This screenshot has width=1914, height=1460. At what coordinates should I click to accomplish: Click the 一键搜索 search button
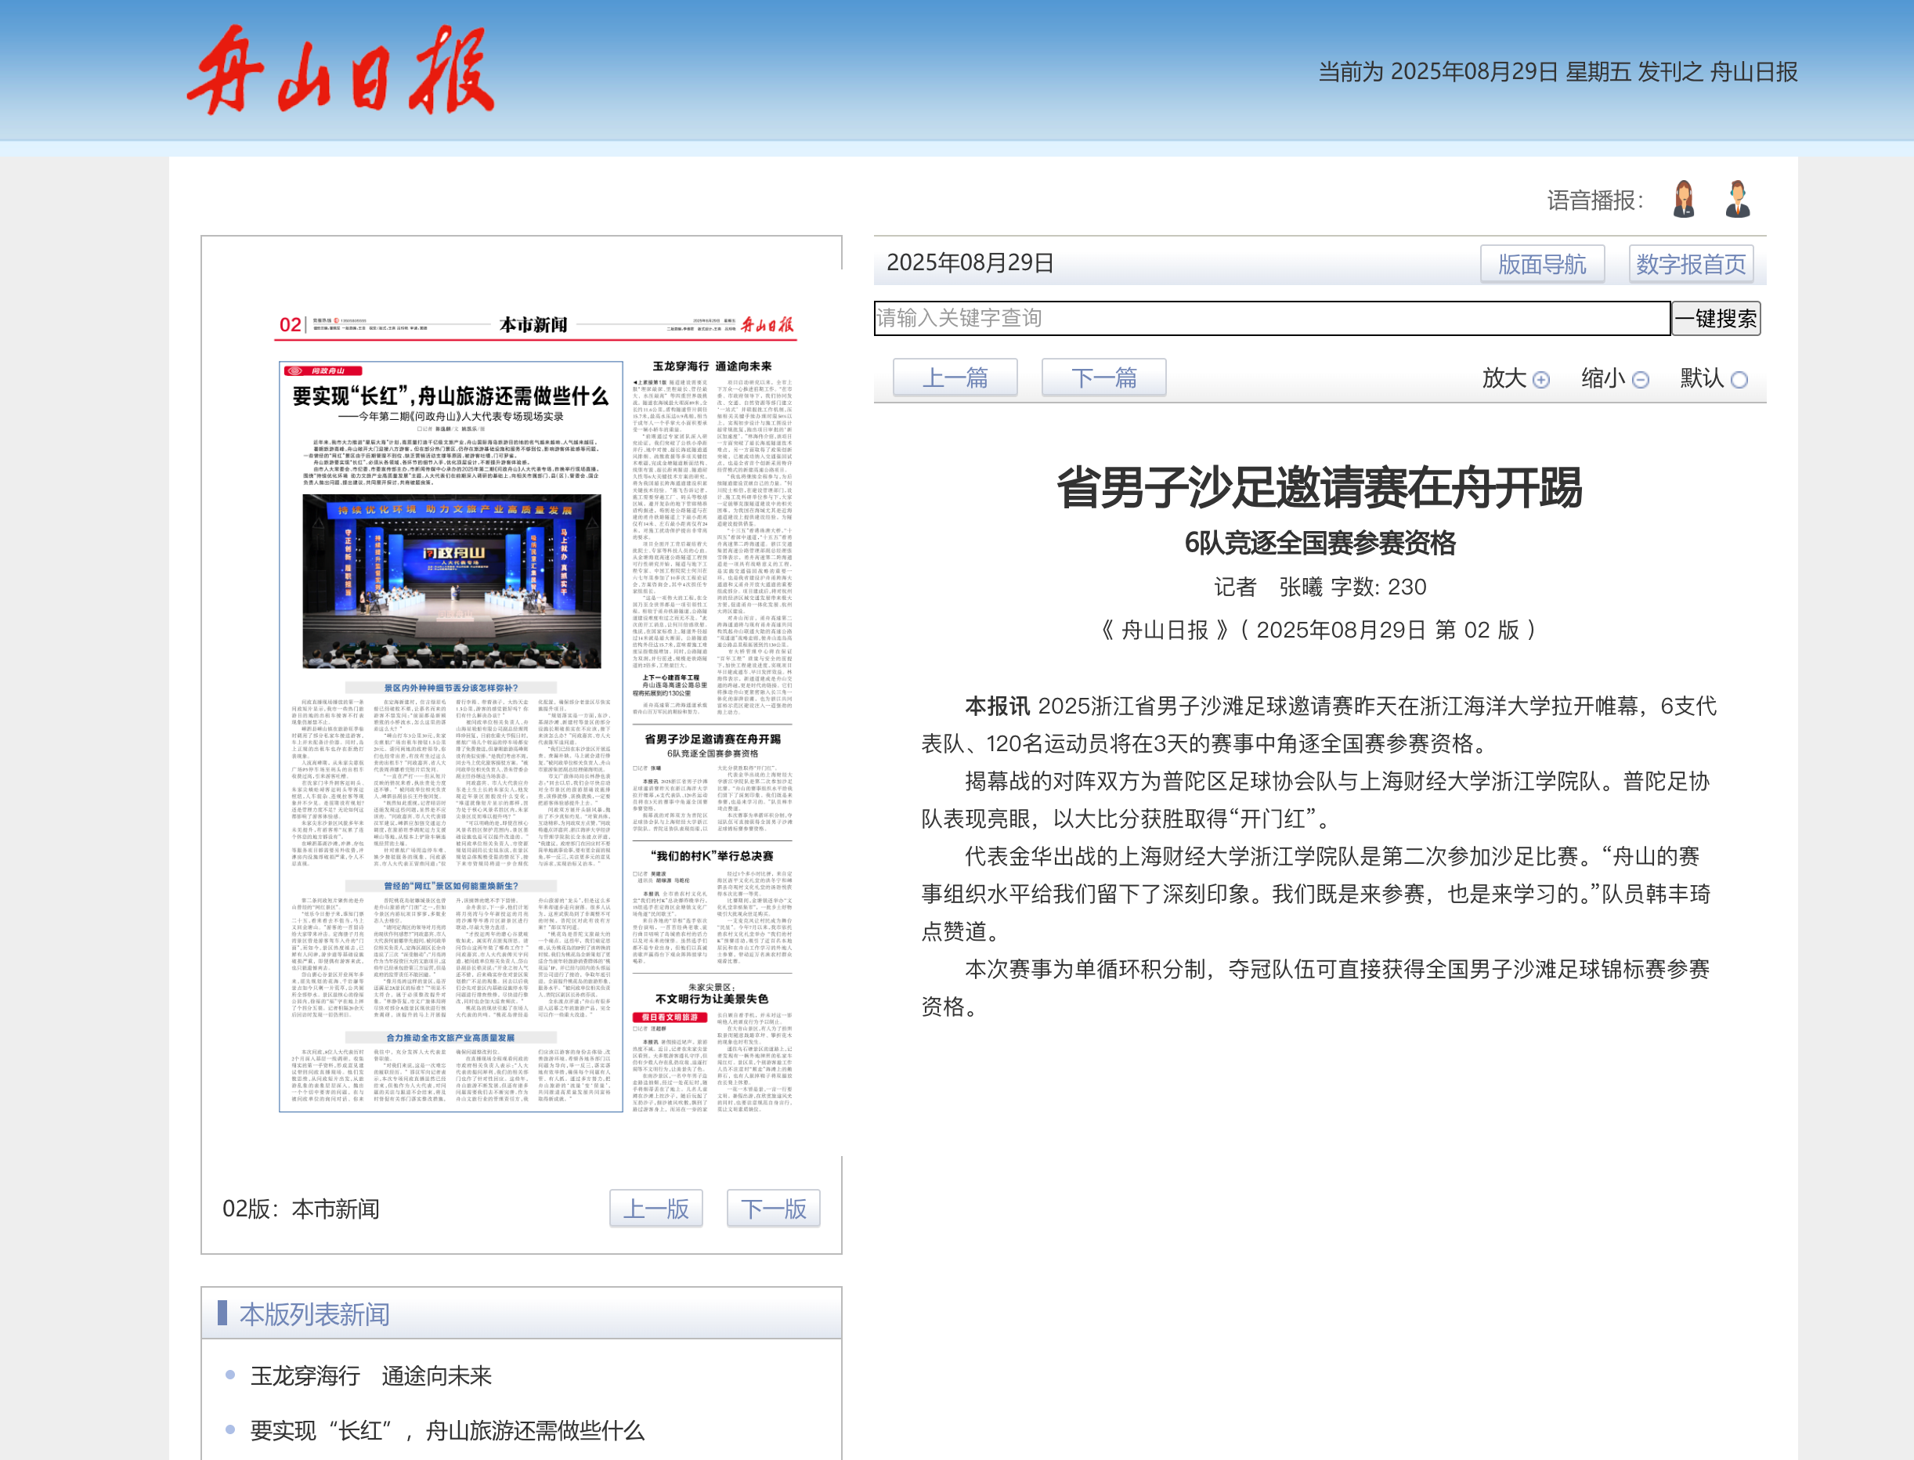tap(1716, 318)
